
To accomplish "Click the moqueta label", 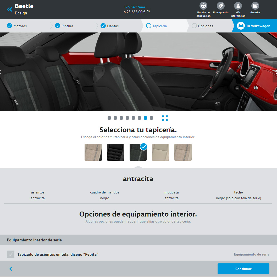I will point(171,192).
